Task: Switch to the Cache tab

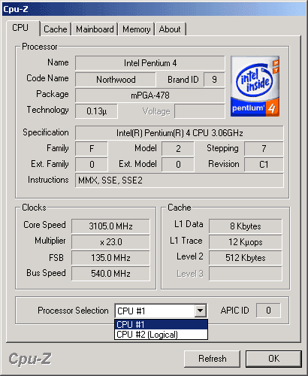Action: [x=56, y=29]
